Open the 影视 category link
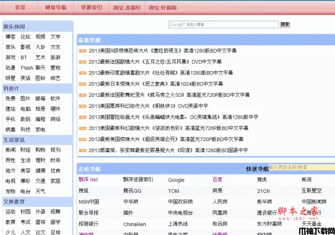The height and width of the screenshot is (235, 335). click(26, 47)
